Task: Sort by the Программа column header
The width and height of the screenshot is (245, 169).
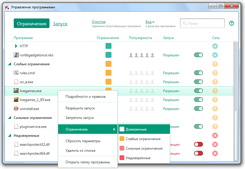Action: 23,38
